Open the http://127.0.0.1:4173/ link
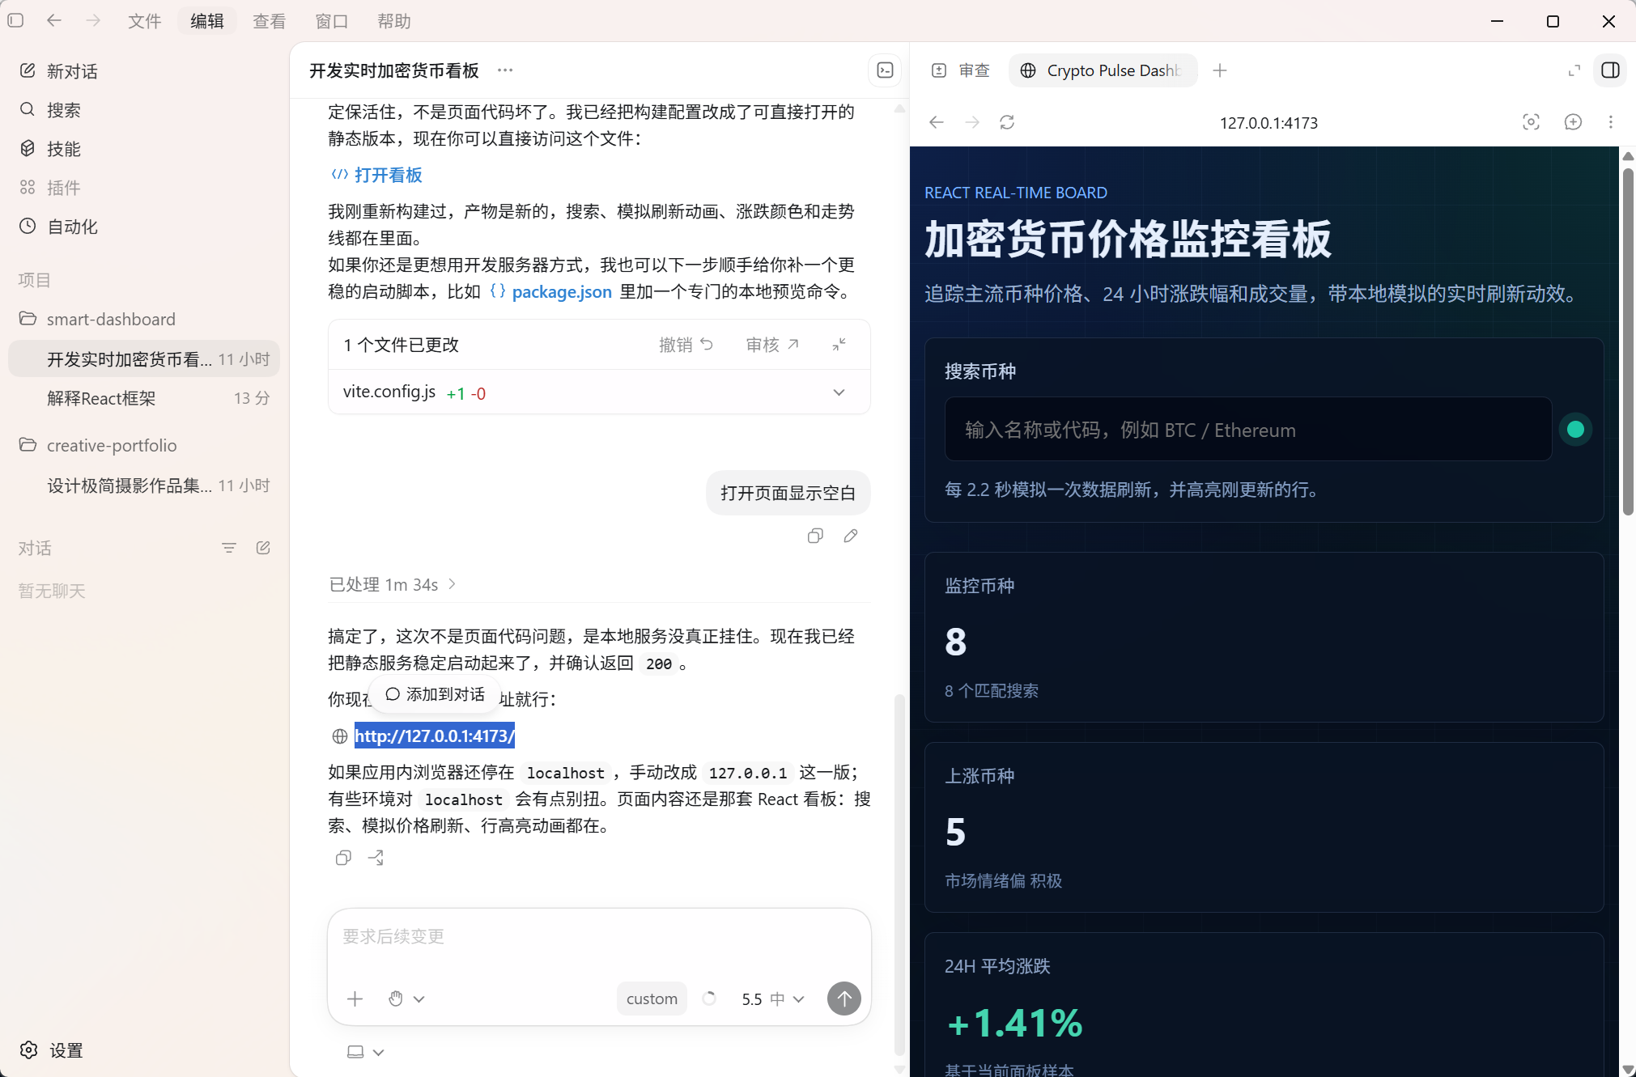The image size is (1636, 1077). [435, 736]
